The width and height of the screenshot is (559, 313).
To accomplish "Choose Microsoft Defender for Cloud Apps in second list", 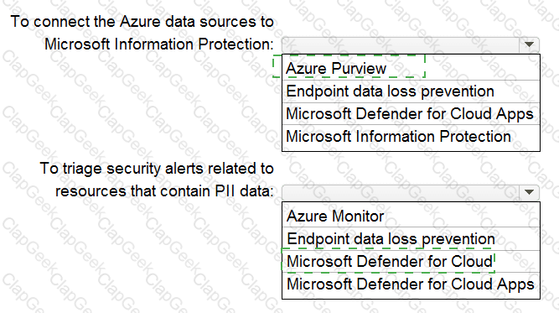I will (x=411, y=284).
